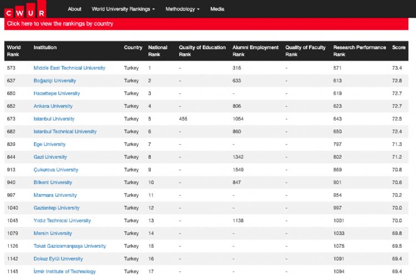
Task: Click Alumni Employment Rank header
Action: (256, 51)
